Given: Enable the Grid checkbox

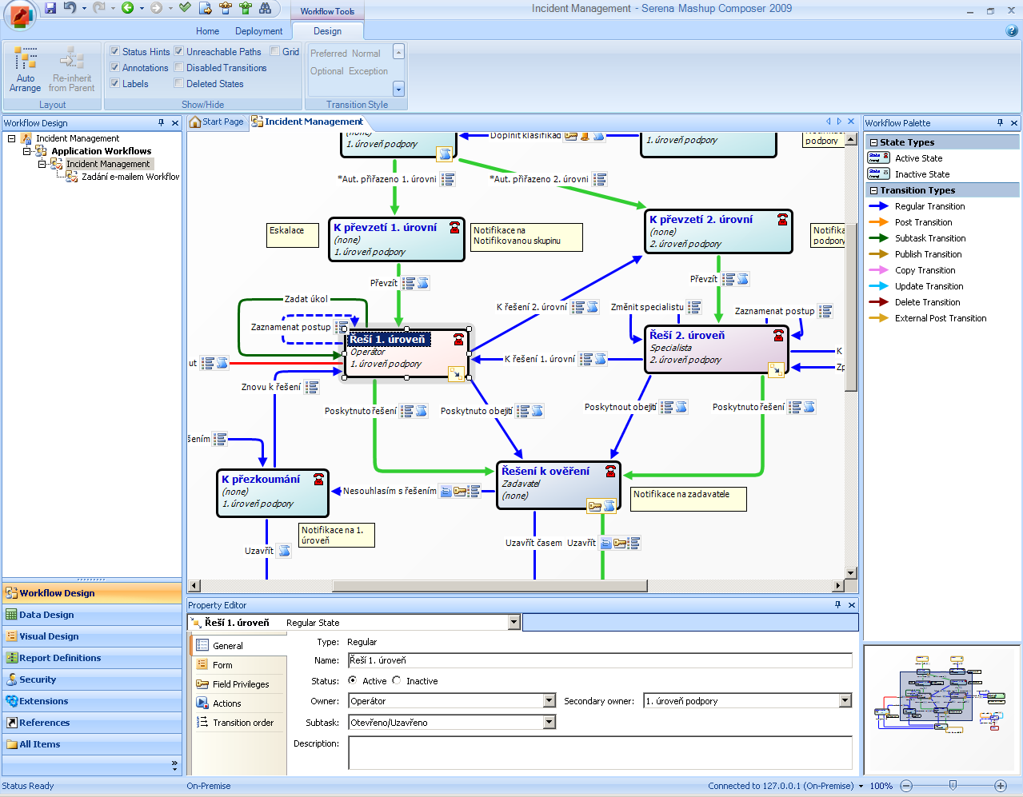Looking at the screenshot, I should tap(275, 51).
